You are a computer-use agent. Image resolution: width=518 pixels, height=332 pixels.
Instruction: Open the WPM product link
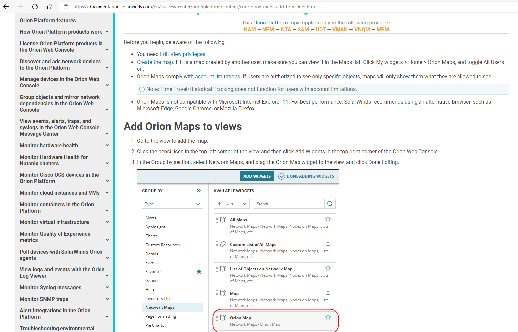tap(383, 29)
